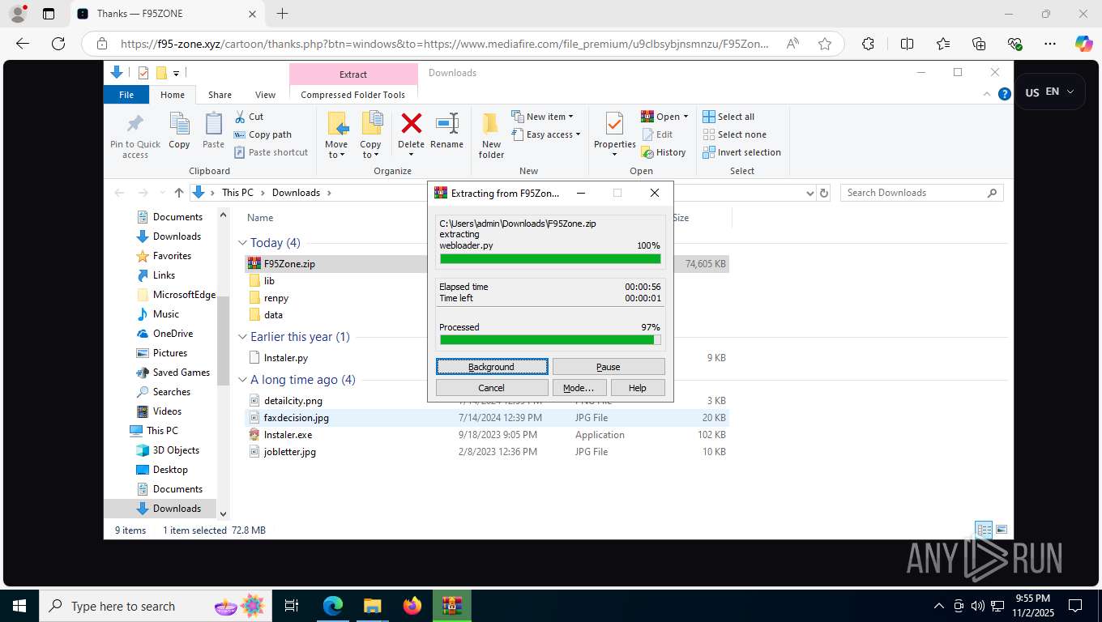Click the red Delete icon
This screenshot has width=1102, height=622.
412,124
